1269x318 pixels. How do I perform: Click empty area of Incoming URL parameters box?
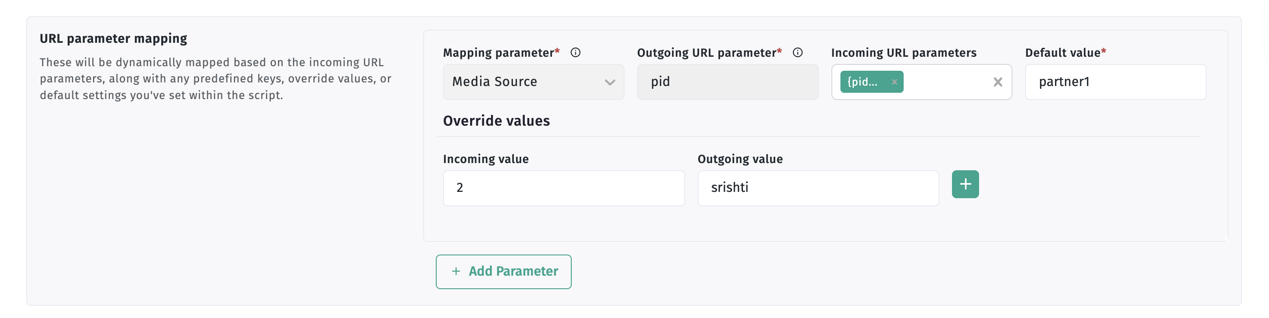(x=946, y=82)
